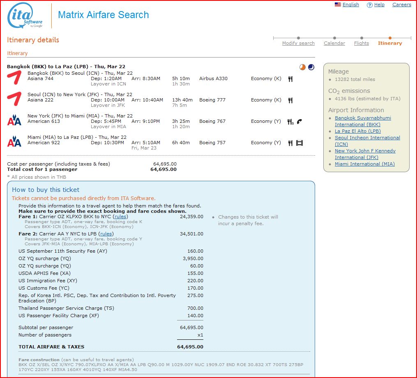Screen dimensions: 417x378
Task: Open Seoul Incheon International (ICN) airport link
Action: coord(367,141)
